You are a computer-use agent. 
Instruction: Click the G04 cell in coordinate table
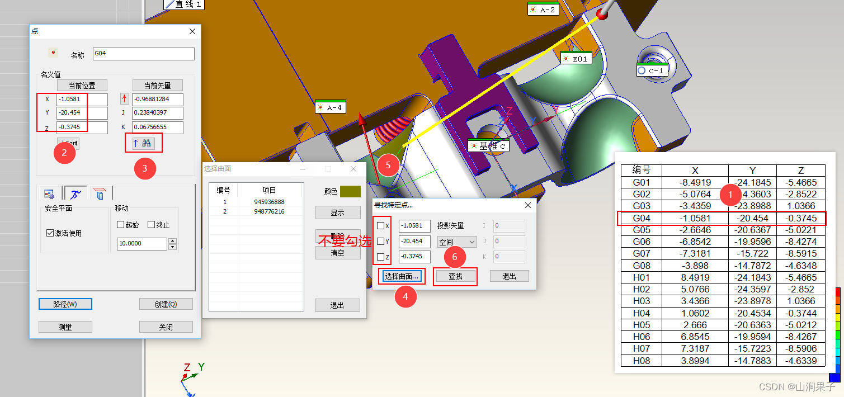(x=641, y=218)
